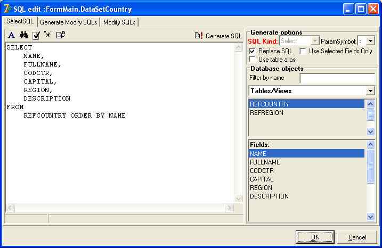Maximize the SQL edit window

tap(361, 9)
